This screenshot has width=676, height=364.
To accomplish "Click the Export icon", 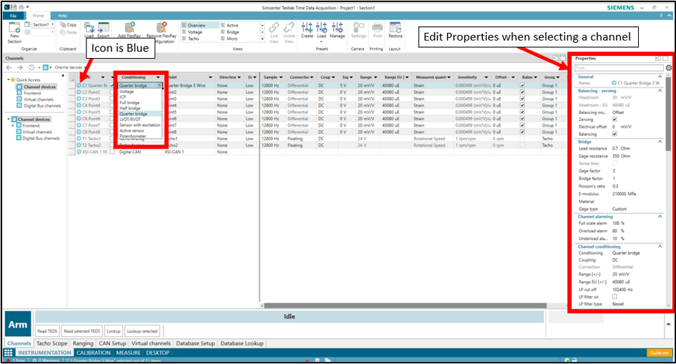I will click(x=103, y=28).
